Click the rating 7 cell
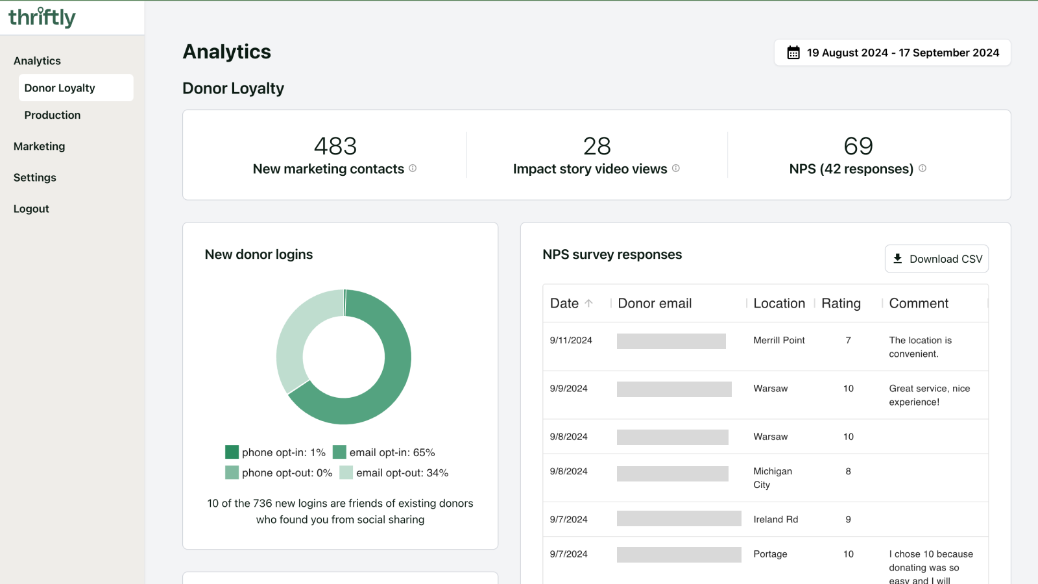The image size is (1038, 584). (x=848, y=340)
